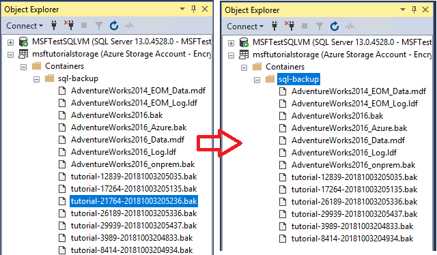Screen dimensions: 437x255
Task: Select AdventureWorks2016_Data.mdf in left panel
Action: point(128,140)
